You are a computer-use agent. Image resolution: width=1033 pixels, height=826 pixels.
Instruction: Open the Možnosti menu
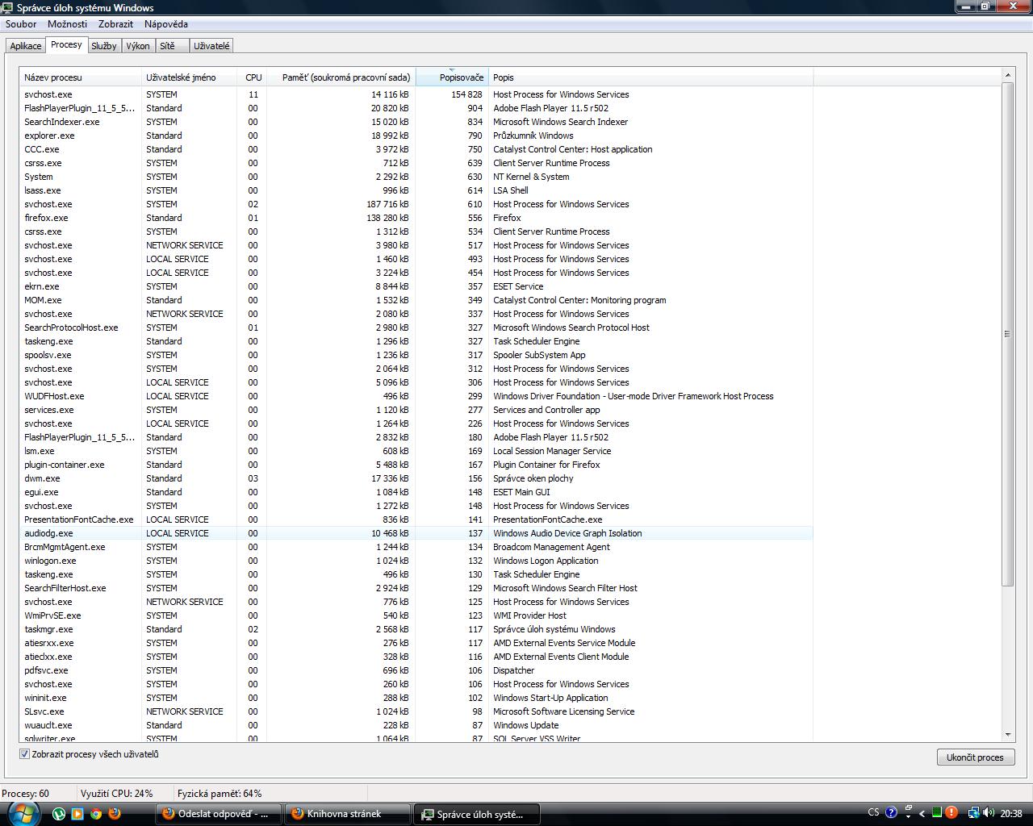tap(68, 24)
